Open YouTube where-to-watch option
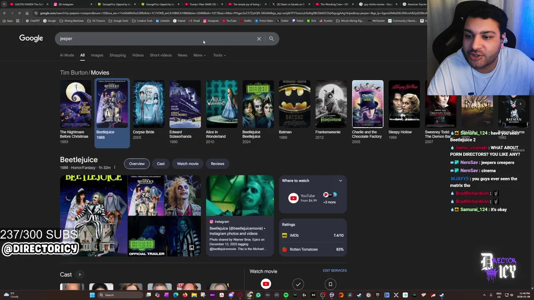The image size is (534, 300). (x=302, y=198)
